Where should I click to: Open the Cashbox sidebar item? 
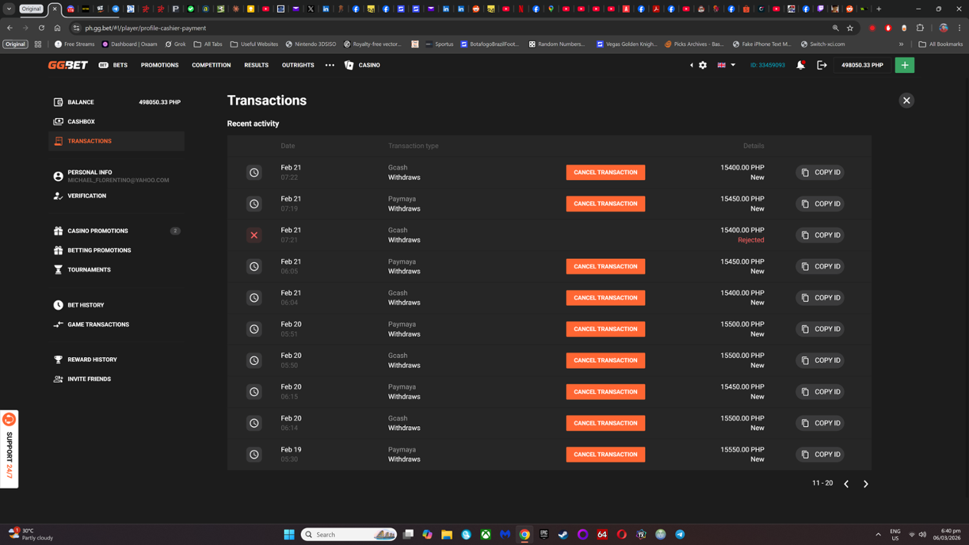tap(81, 121)
